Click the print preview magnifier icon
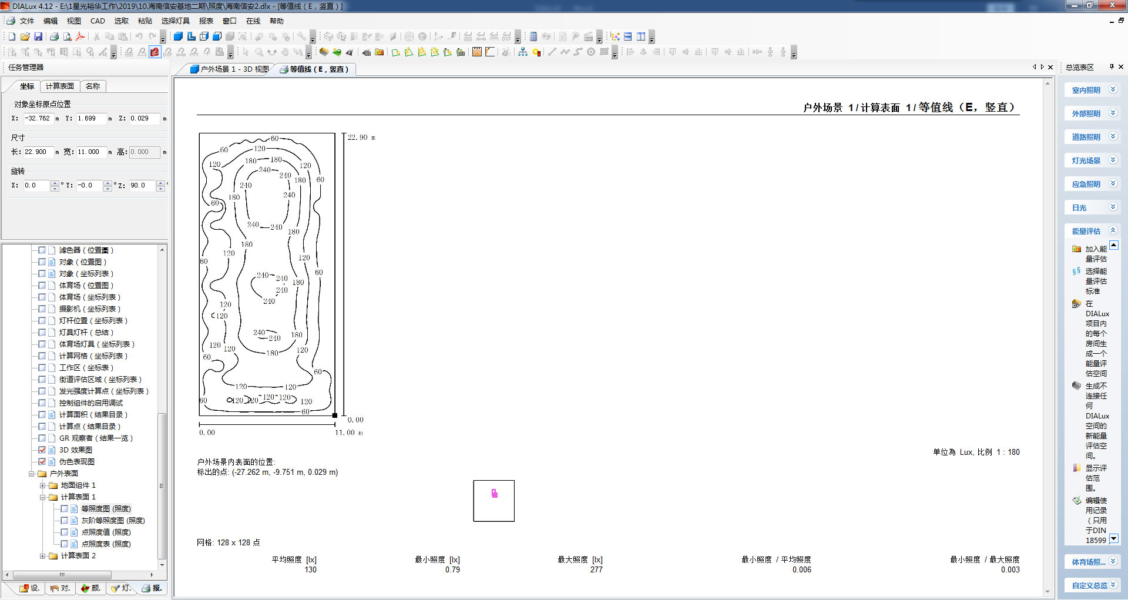This screenshot has height=600, width=1128. [67, 36]
